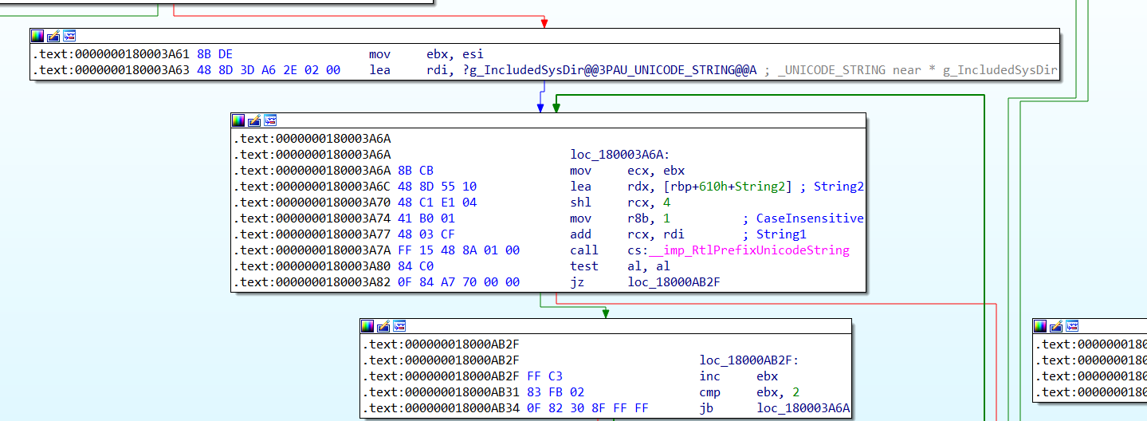Select the 'inc ebx' instruction
This screenshot has height=421, width=1147.
(739, 376)
